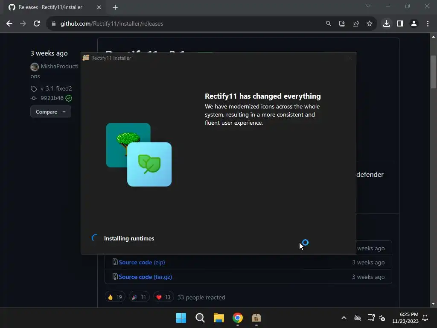Viewport: 437px width, 328px height.
Task: Click the heart reaction 13
Action: (x=163, y=297)
